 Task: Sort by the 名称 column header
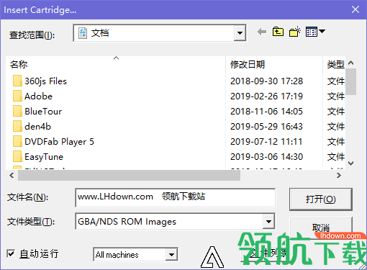point(19,64)
